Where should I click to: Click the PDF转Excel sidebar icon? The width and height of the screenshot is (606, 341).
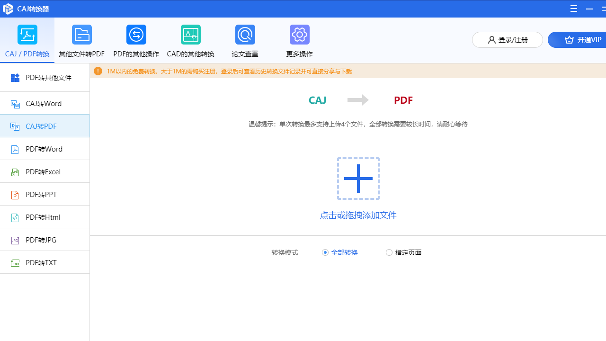(x=15, y=171)
